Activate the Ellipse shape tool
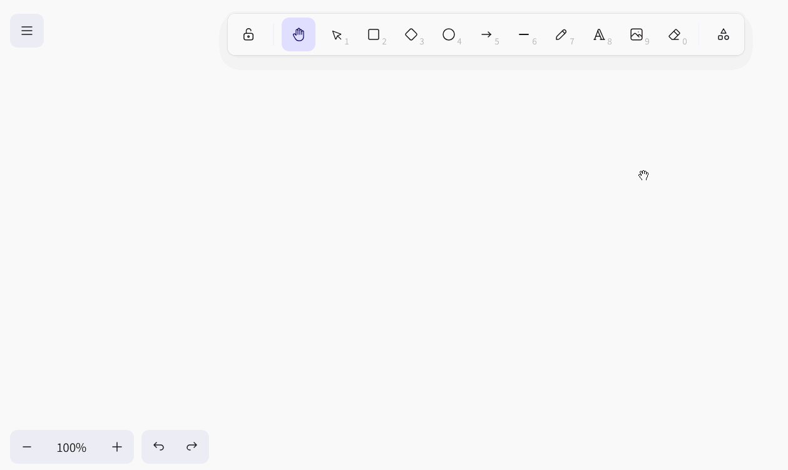The width and height of the screenshot is (788, 470). click(449, 34)
